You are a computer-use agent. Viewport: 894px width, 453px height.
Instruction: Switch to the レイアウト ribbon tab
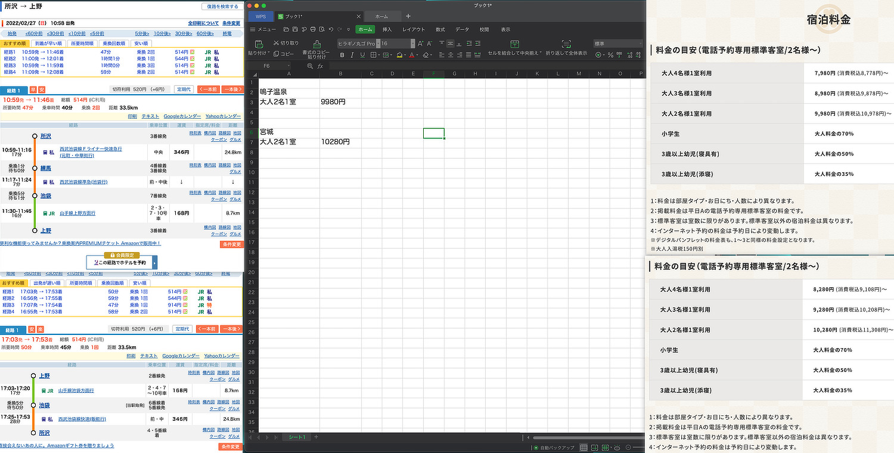(414, 29)
